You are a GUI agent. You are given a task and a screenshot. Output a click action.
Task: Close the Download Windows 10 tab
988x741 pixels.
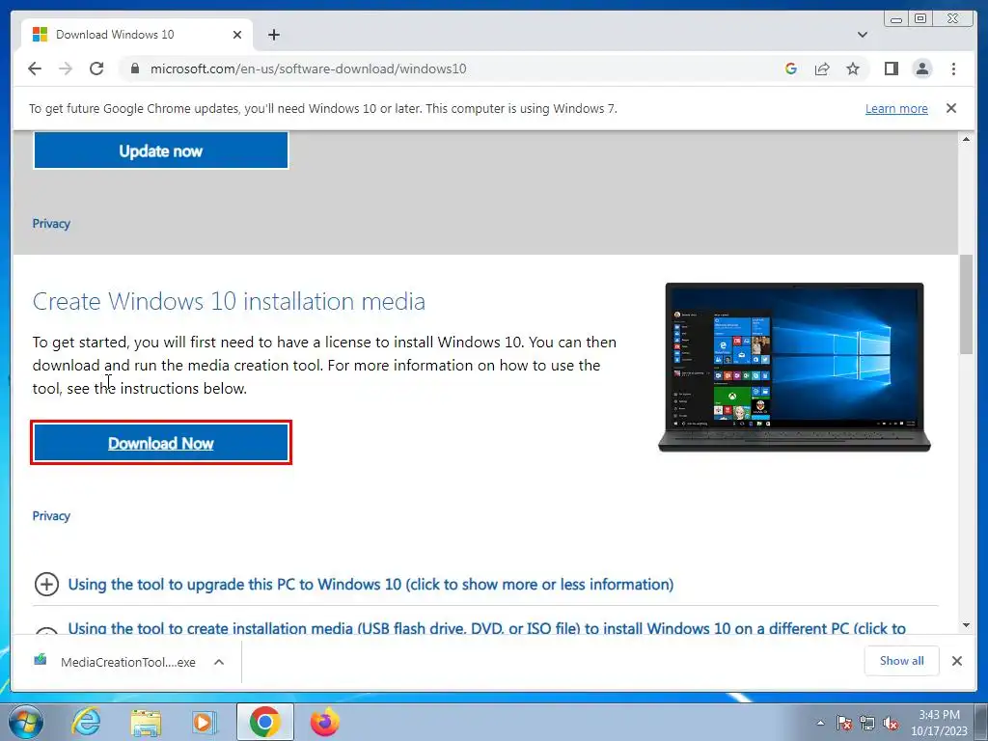[237, 35]
